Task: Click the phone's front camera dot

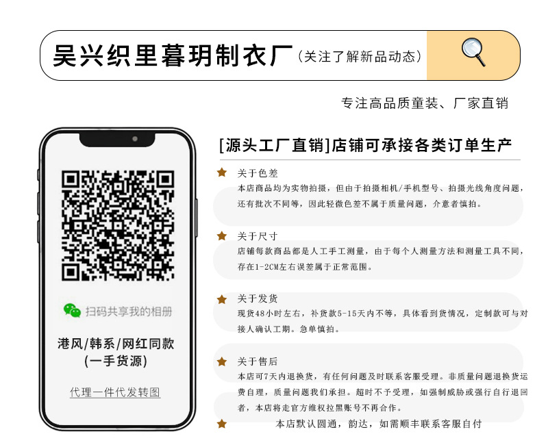Action: [x=135, y=139]
